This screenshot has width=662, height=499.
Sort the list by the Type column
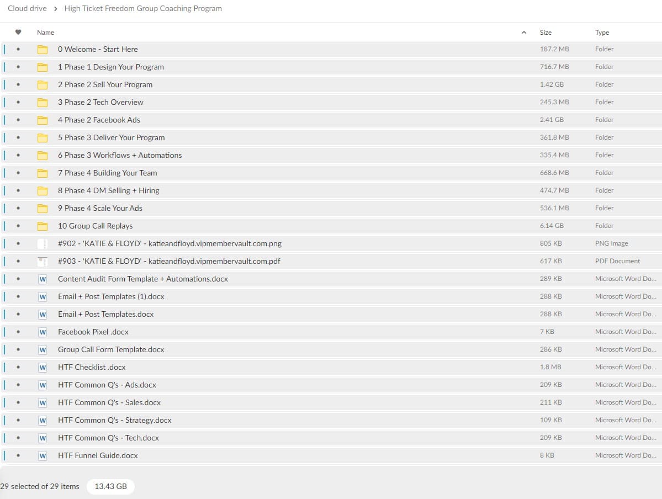602,33
